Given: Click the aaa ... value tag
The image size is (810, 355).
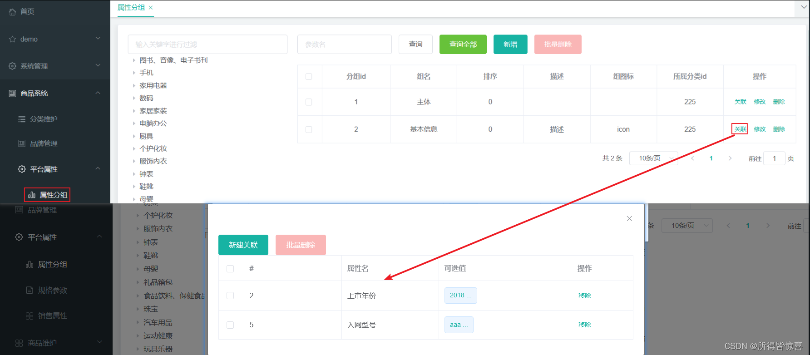Looking at the screenshot, I should tap(459, 325).
